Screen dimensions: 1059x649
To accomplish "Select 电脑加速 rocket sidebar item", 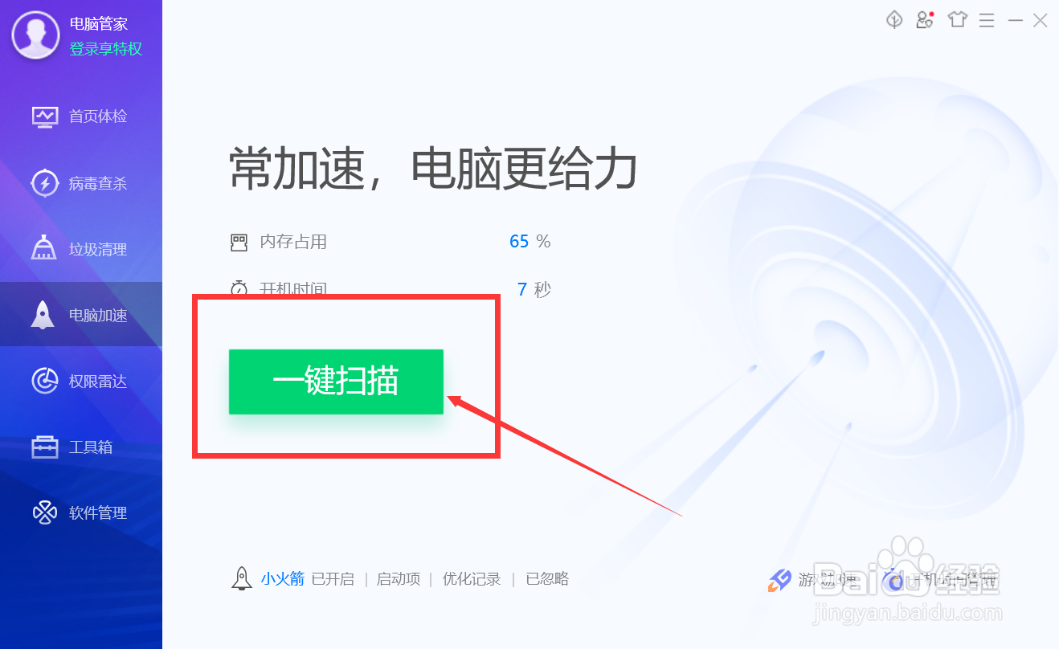I will pos(80,315).
